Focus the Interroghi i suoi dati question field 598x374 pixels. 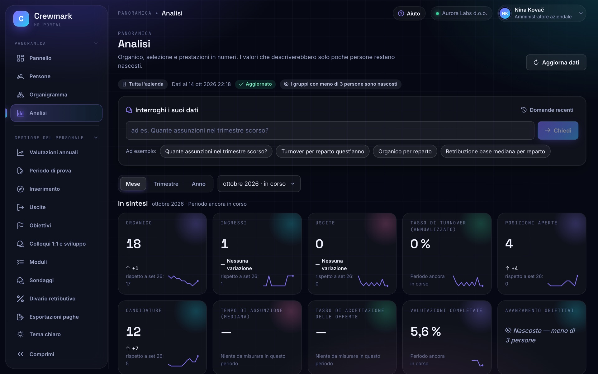(330, 130)
